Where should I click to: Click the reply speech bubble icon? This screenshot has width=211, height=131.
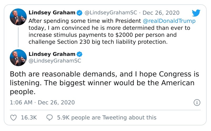coord(50,118)
